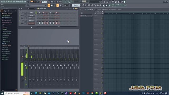Open FL STUDIO 21 What's New news
The image size is (169, 95).
pyautogui.click(x=117, y=5)
